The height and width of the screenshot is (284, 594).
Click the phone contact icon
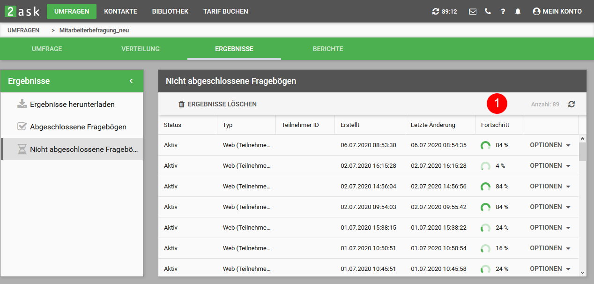click(x=488, y=11)
